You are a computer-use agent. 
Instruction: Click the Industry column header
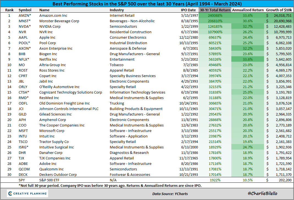[117, 10]
